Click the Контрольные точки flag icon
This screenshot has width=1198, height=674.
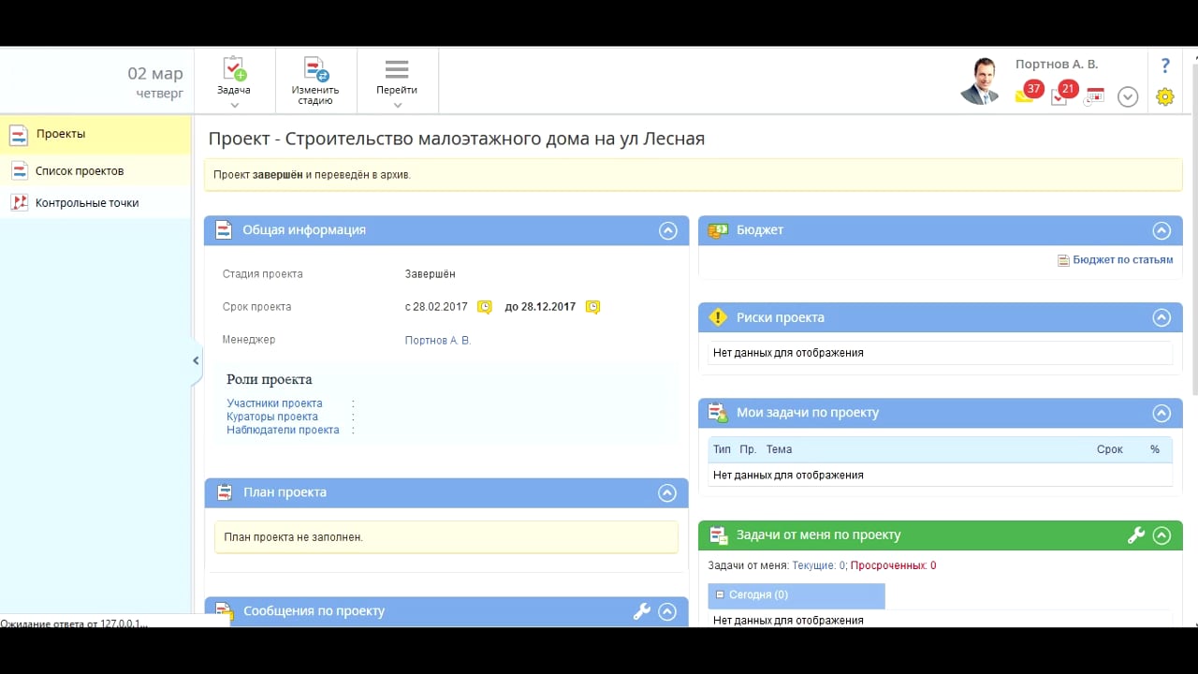click(19, 203)
